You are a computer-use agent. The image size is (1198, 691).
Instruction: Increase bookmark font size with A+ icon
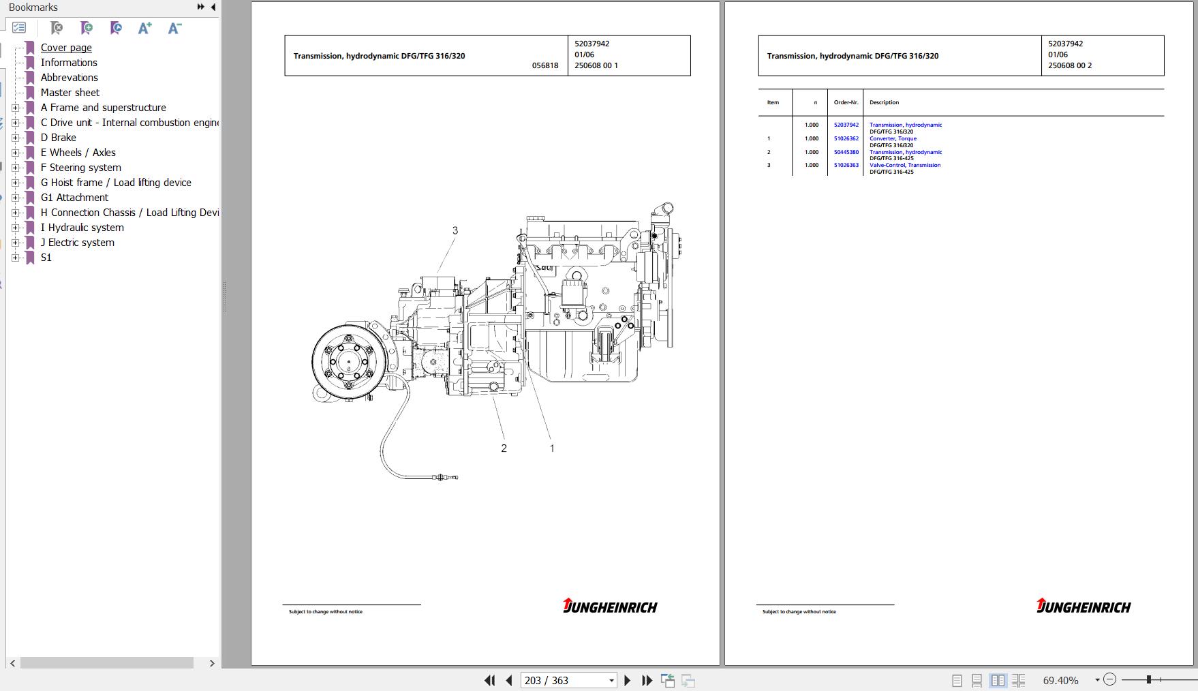[144, 28]
